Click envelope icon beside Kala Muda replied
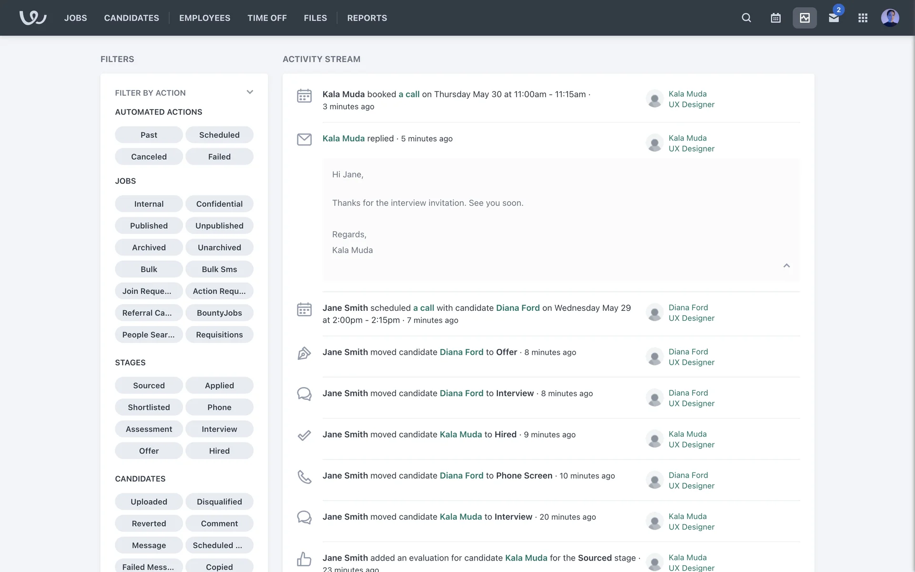Image resolution: width=915 pixels, height=572 pixels. [x=304, y=139]
